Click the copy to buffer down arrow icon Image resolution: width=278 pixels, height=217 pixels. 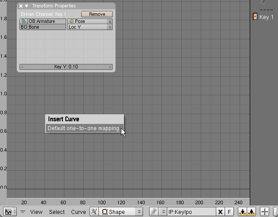coord(243,212)
